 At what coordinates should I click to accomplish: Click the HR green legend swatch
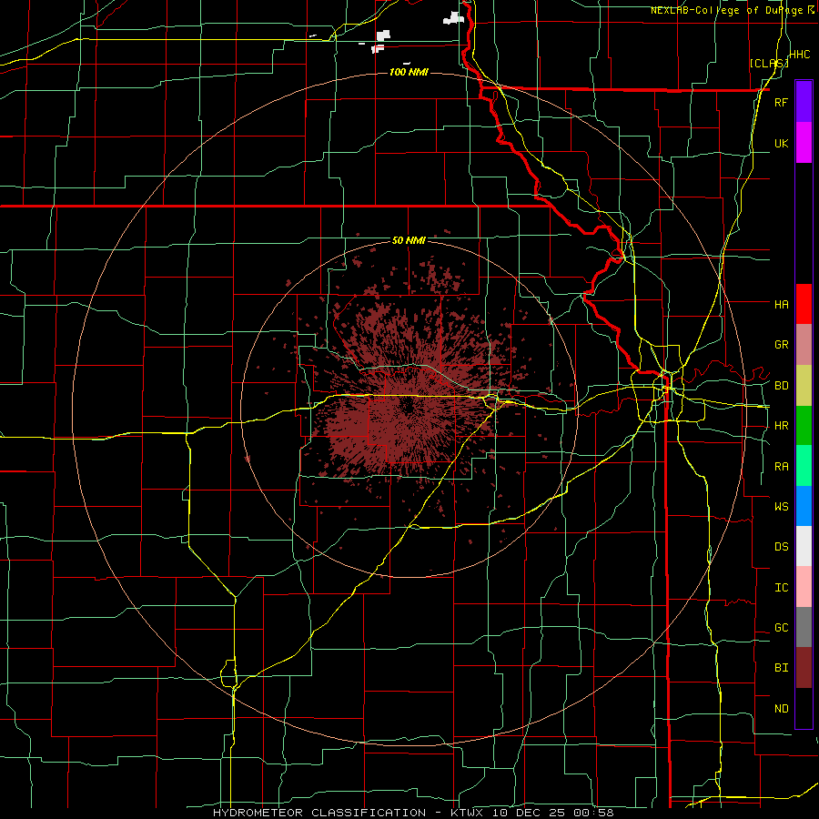click(804, 426)
